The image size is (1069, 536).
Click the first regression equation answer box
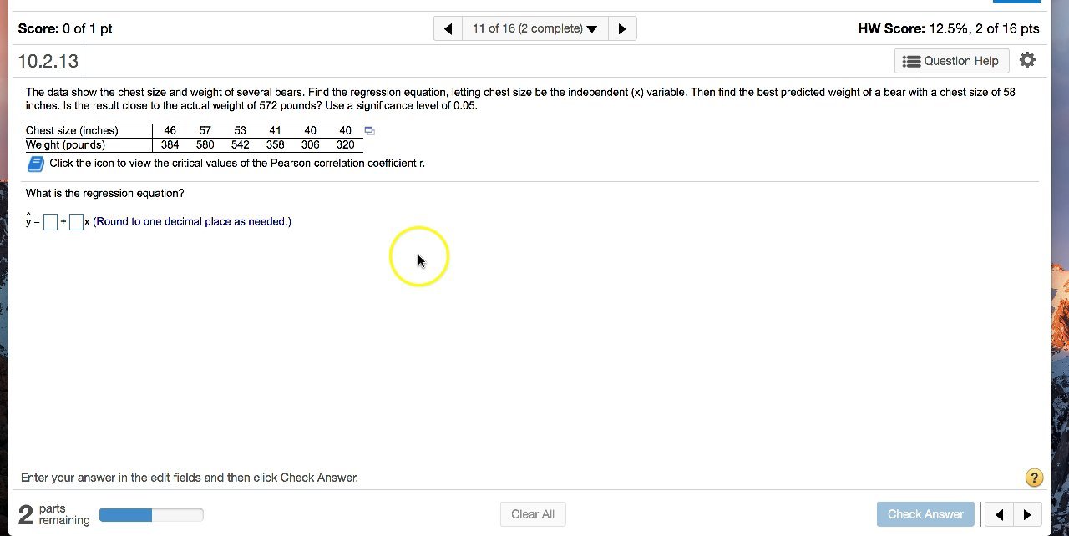(x=50, y=221)
